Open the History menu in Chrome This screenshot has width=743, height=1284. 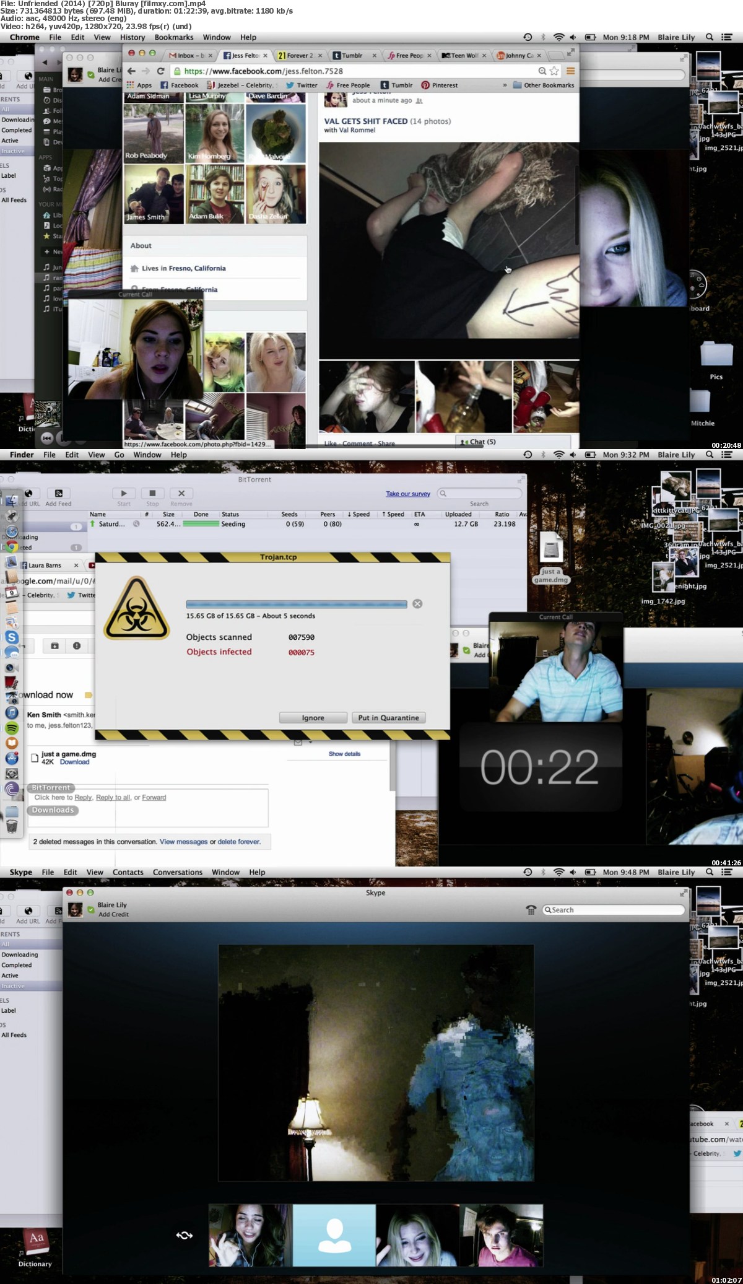tap(133, 37)
